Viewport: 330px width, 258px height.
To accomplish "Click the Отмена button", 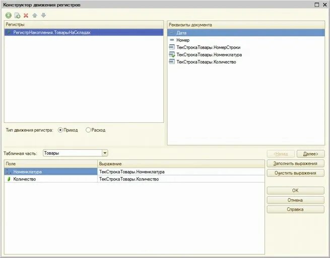I will [295, 200].
